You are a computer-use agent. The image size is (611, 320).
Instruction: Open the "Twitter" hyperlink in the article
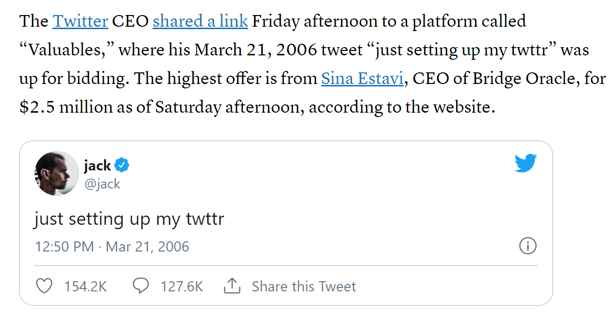point(80,21)
